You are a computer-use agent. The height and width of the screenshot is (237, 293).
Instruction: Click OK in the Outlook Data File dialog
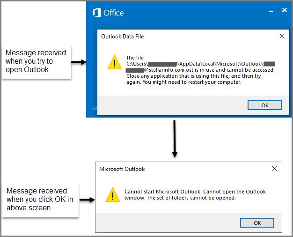[264, 105]
